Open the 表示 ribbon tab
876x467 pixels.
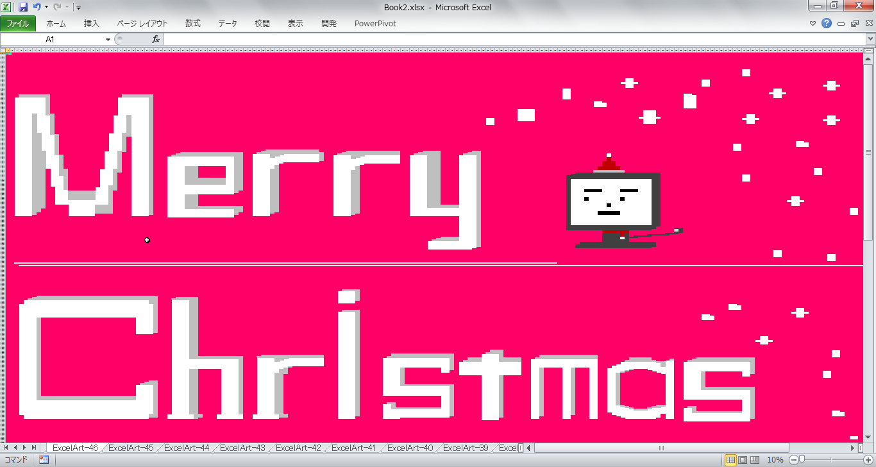(x=296, y=24)
